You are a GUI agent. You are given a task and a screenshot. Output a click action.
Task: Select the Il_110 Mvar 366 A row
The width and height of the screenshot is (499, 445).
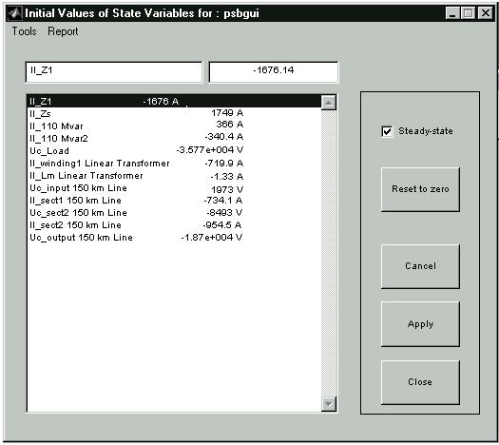coord(174,126)
